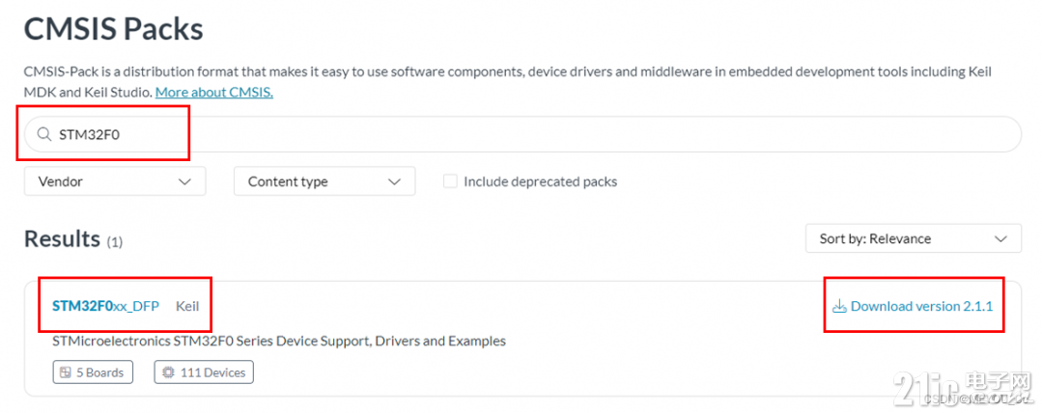The width and height of the screenshot is (1042, 413).
Task: Open the Vendor dropdown
Action: (x=115, y=181)
